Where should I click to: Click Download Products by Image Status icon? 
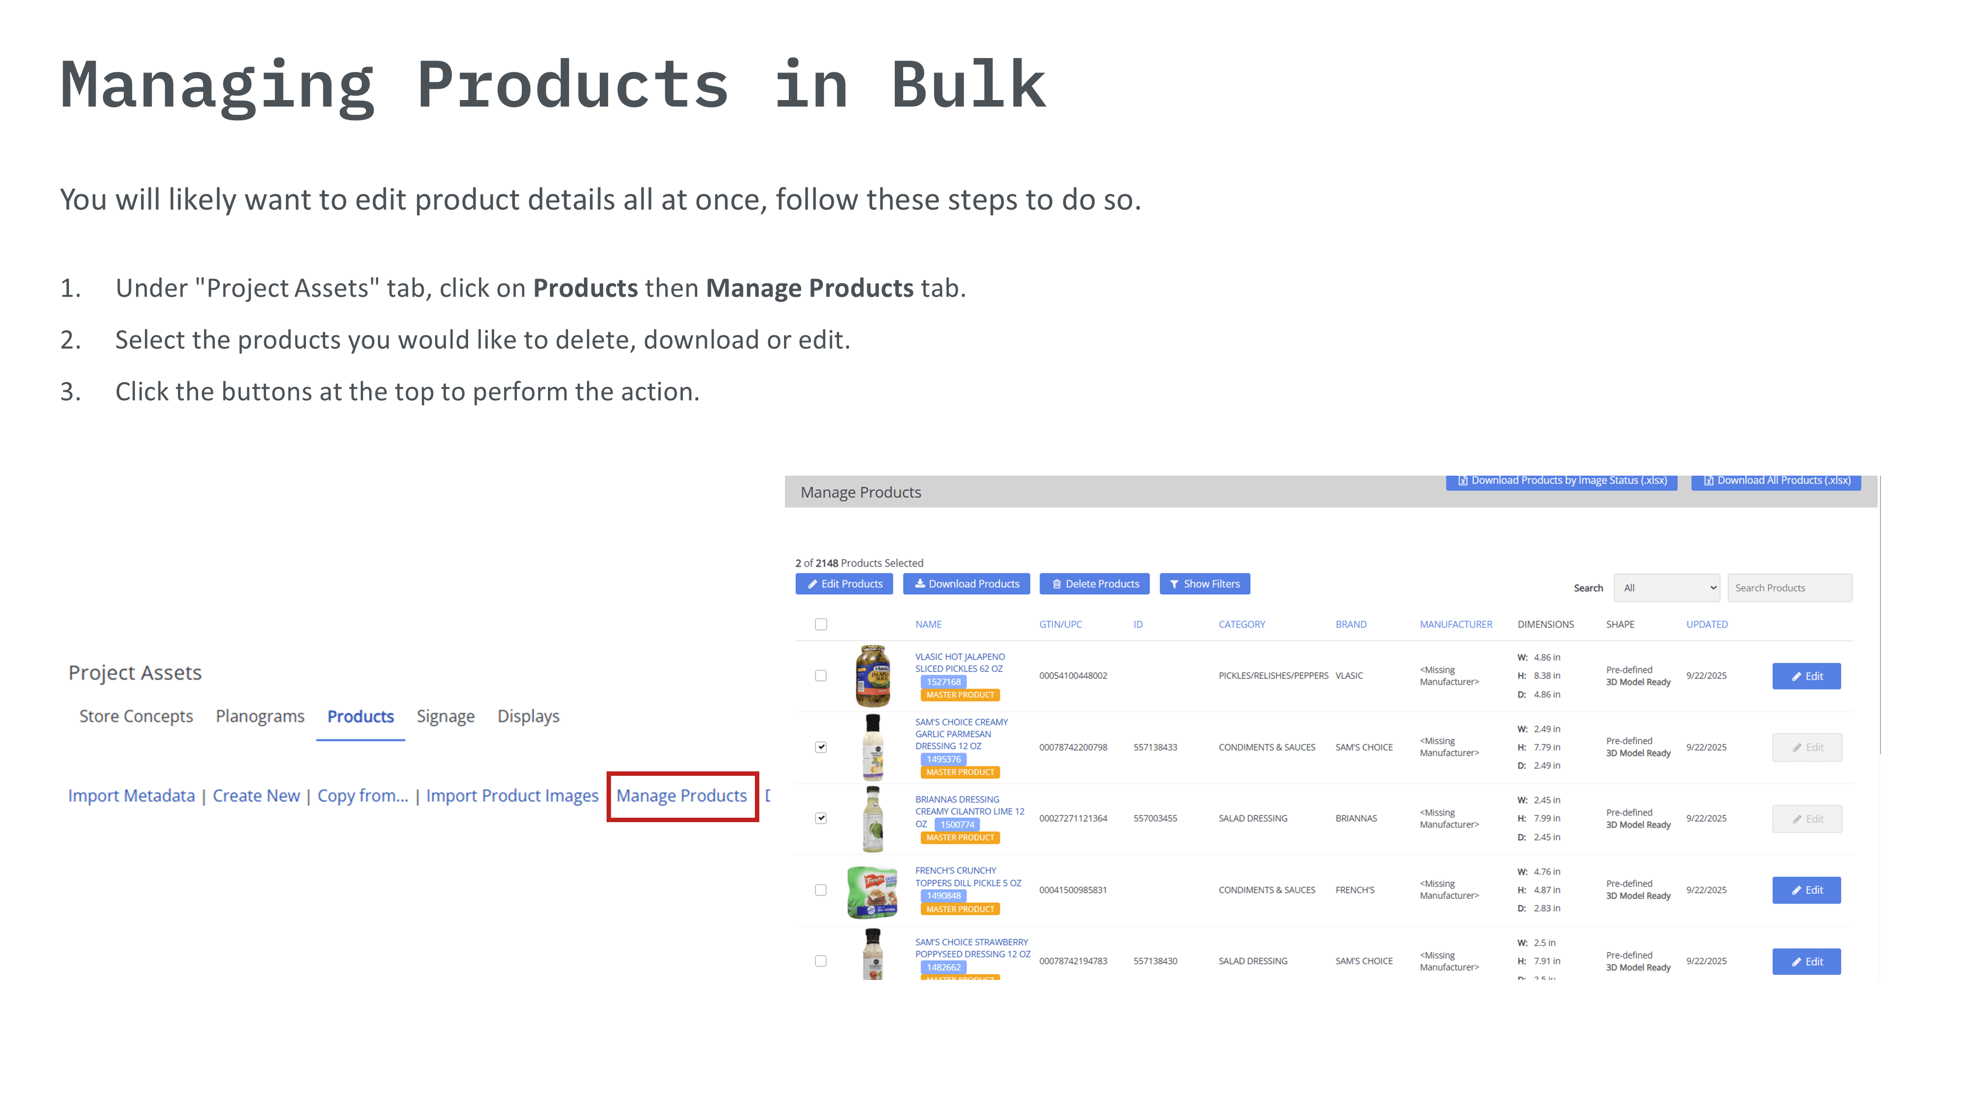(1462, 481)
